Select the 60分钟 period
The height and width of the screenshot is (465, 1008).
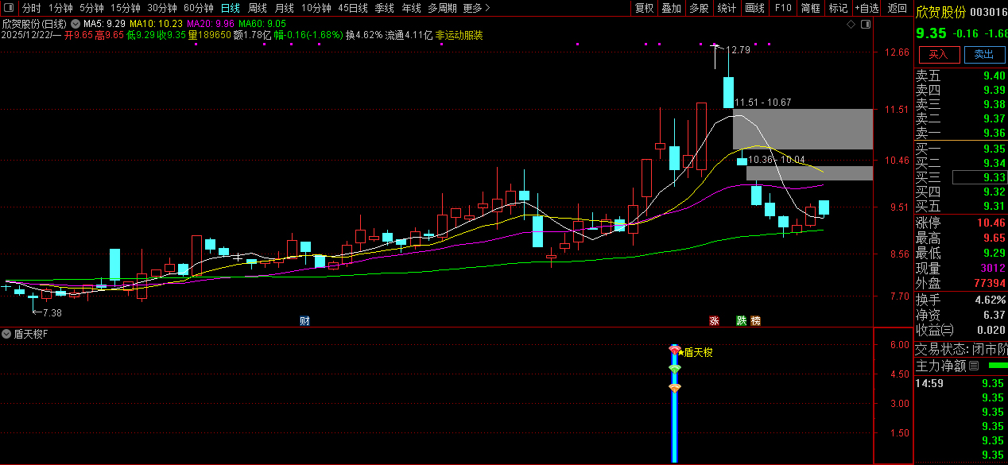coord(198,8)
